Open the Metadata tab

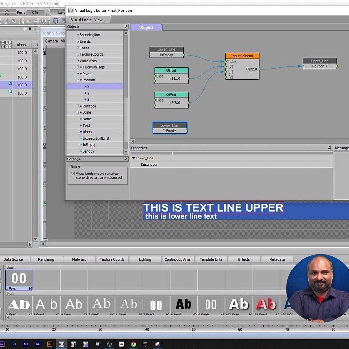277,259
